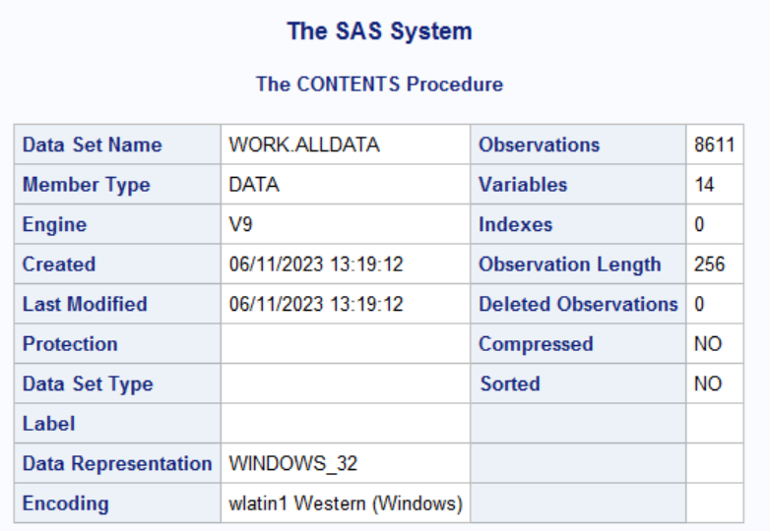The height and width of the screenshot is (531, 770).
Task: Select the "Observation Length" label cell
Action: click(570, 265)
